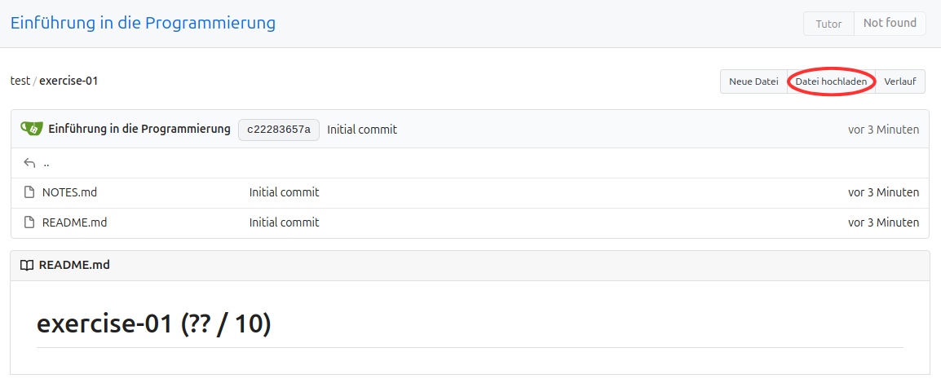Create a new file with Neue Datei
The width and height of the screenshot is (941, 383).
753,81
